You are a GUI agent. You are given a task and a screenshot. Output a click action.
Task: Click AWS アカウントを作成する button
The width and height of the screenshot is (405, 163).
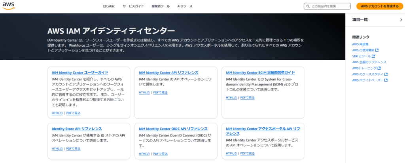point(379,6)
